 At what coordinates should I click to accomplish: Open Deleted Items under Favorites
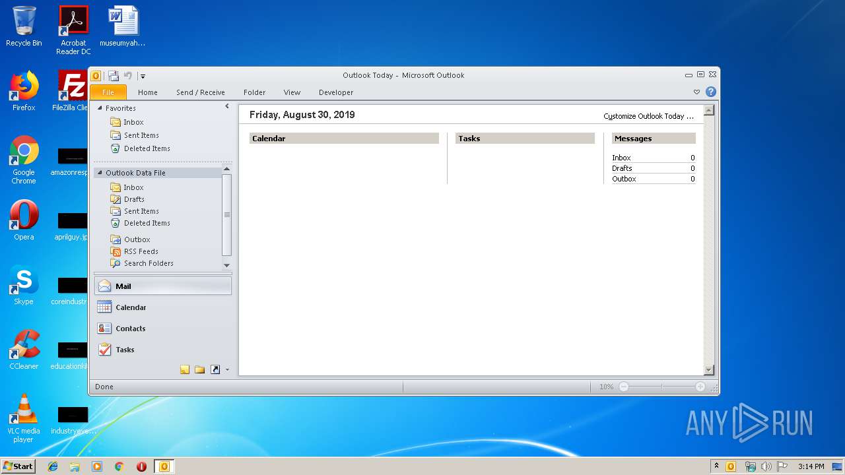(x=147, y=148)
